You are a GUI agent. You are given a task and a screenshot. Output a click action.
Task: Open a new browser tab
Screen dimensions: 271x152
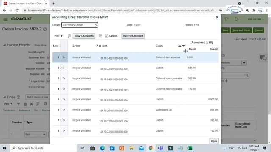click(54, 3)
